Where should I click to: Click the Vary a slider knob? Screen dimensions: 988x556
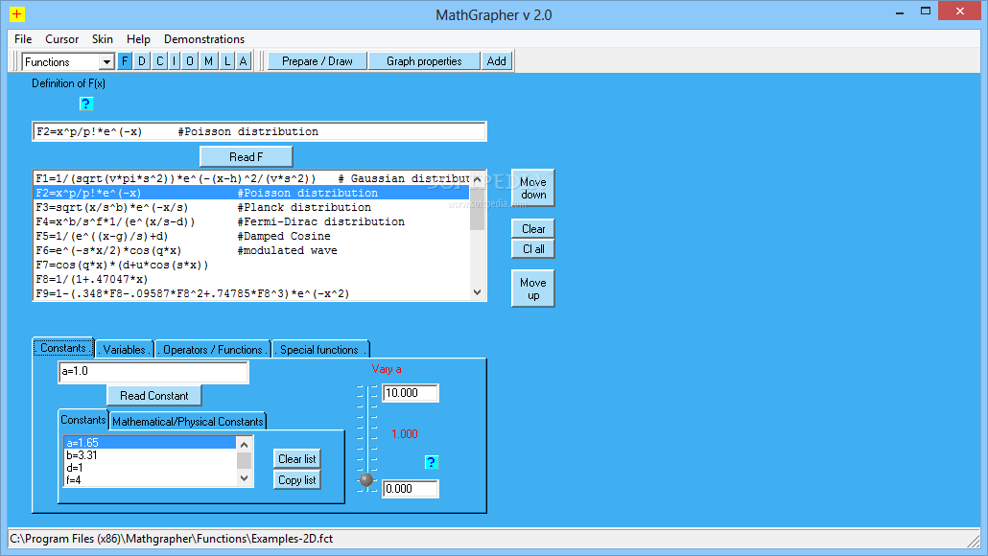(x=366, y=480)
